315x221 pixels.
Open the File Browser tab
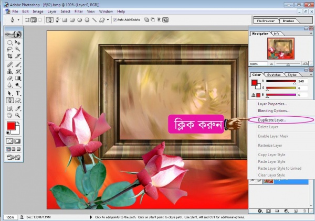[266, 21]
